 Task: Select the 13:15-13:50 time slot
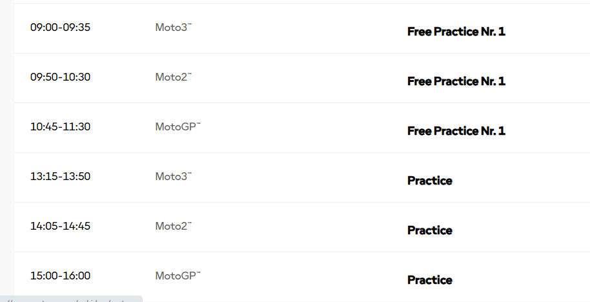click(x=60, y=176)
